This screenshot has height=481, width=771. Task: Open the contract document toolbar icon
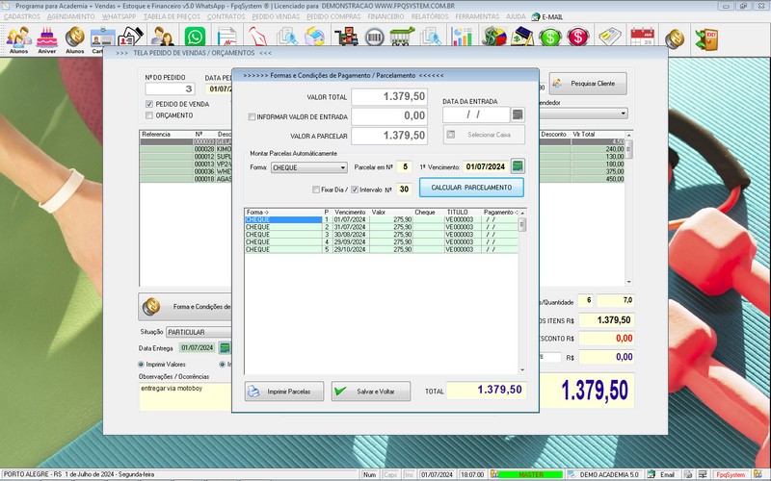pyautogui.click(x=226, y=37)
